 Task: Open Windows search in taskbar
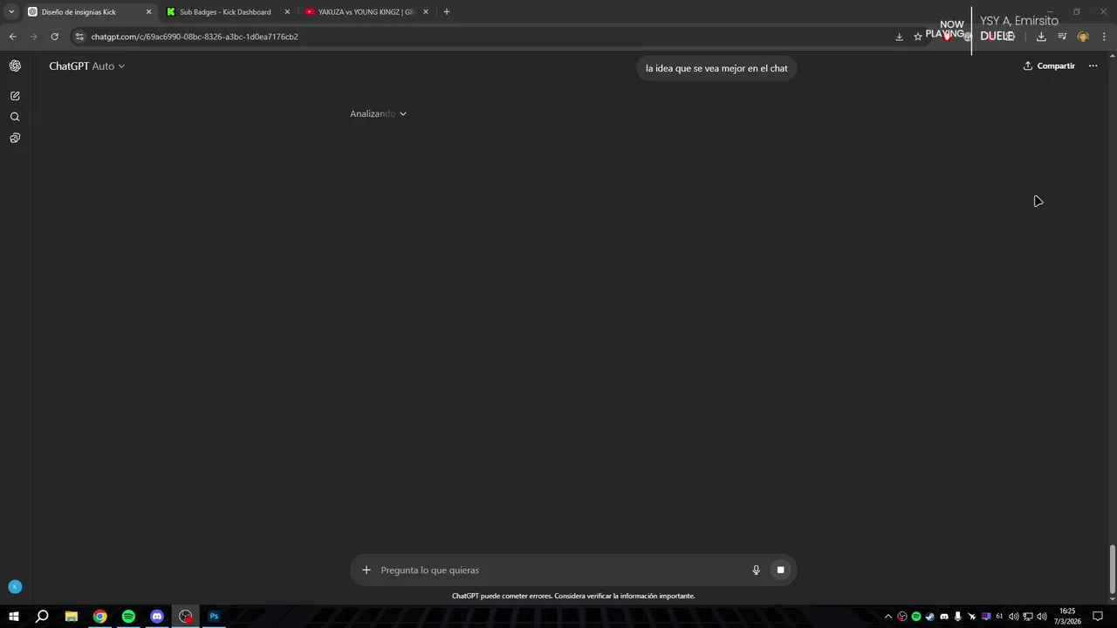click(x=42, y=617)
